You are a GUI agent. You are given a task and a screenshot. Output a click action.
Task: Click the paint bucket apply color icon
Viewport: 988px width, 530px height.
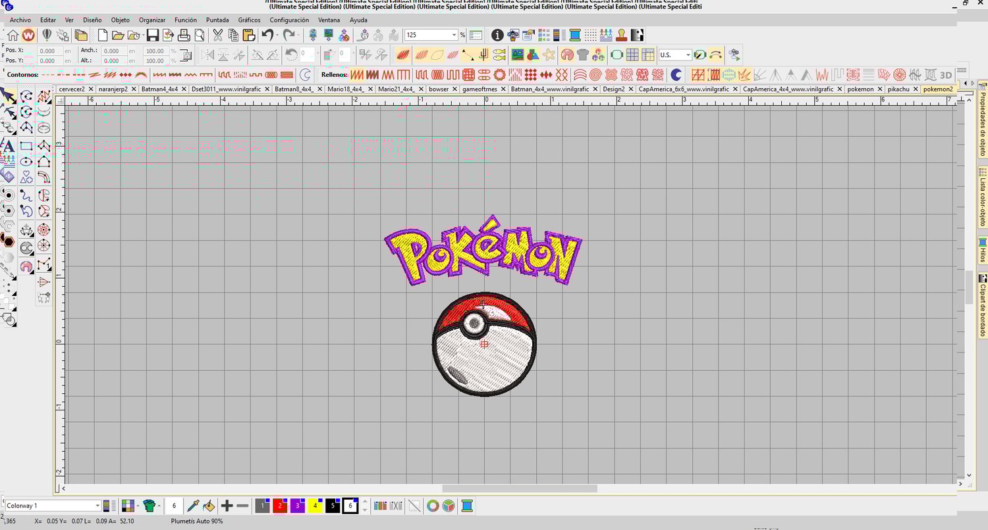209,506
